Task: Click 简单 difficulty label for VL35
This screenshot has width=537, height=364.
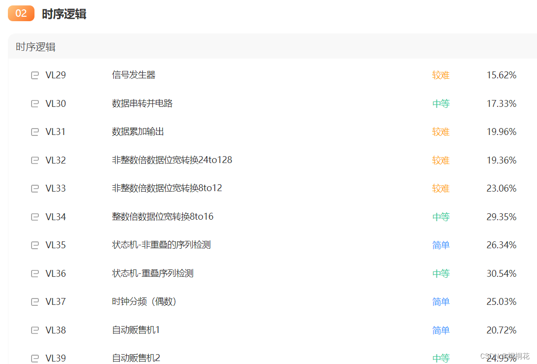Action: [441, 245]
